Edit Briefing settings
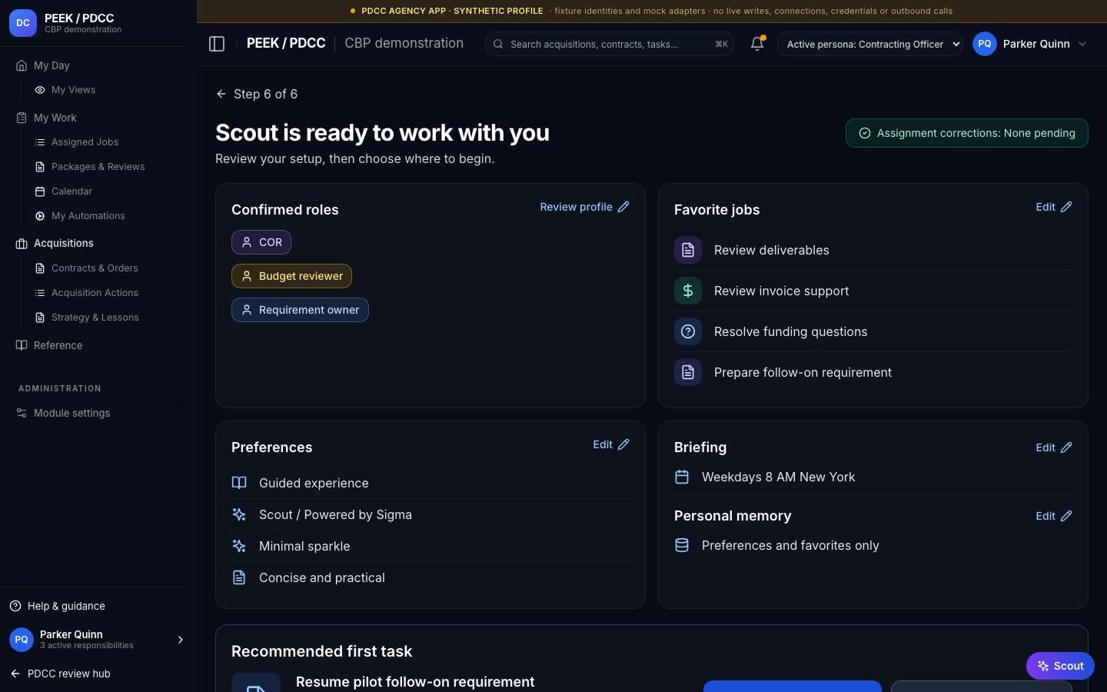1107x692 pixels. pyautogui.click(x=1053, y=447)
